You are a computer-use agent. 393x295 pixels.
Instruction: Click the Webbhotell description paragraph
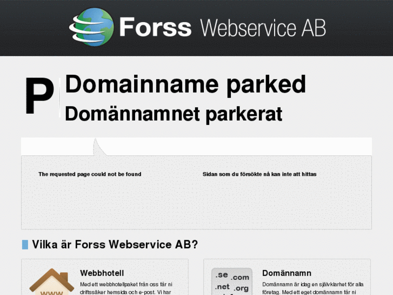pos(126,288)
